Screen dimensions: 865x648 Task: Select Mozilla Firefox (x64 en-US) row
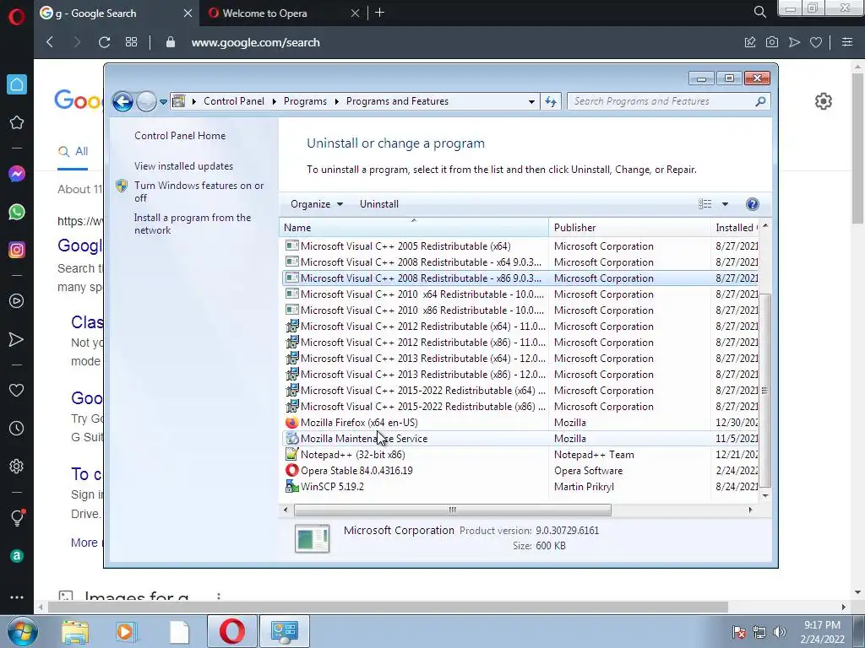click(520, 423)
